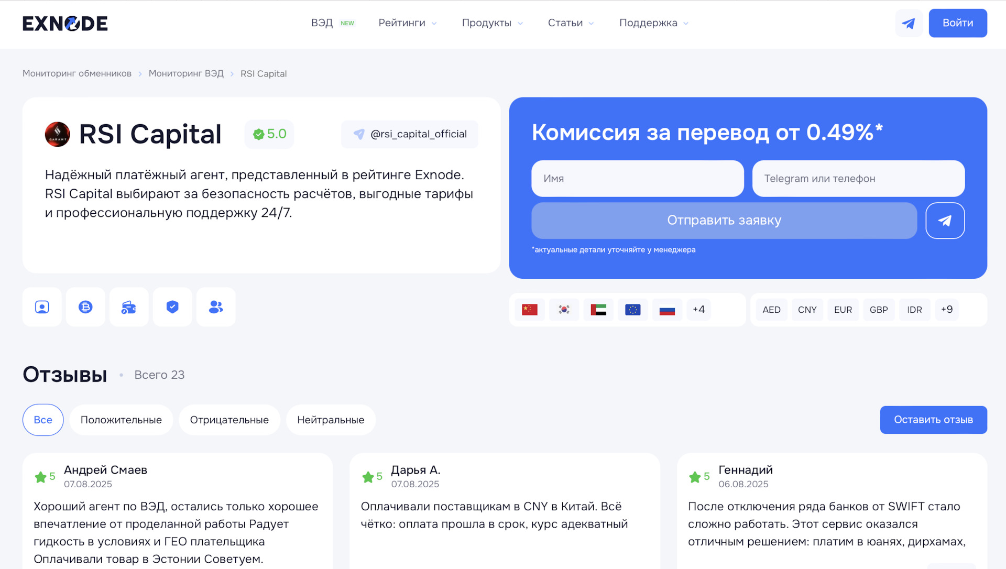This screenshot has width=1006, height=569.
Task: Click the verified shield badge icon
Action: [x=172, y=307]
